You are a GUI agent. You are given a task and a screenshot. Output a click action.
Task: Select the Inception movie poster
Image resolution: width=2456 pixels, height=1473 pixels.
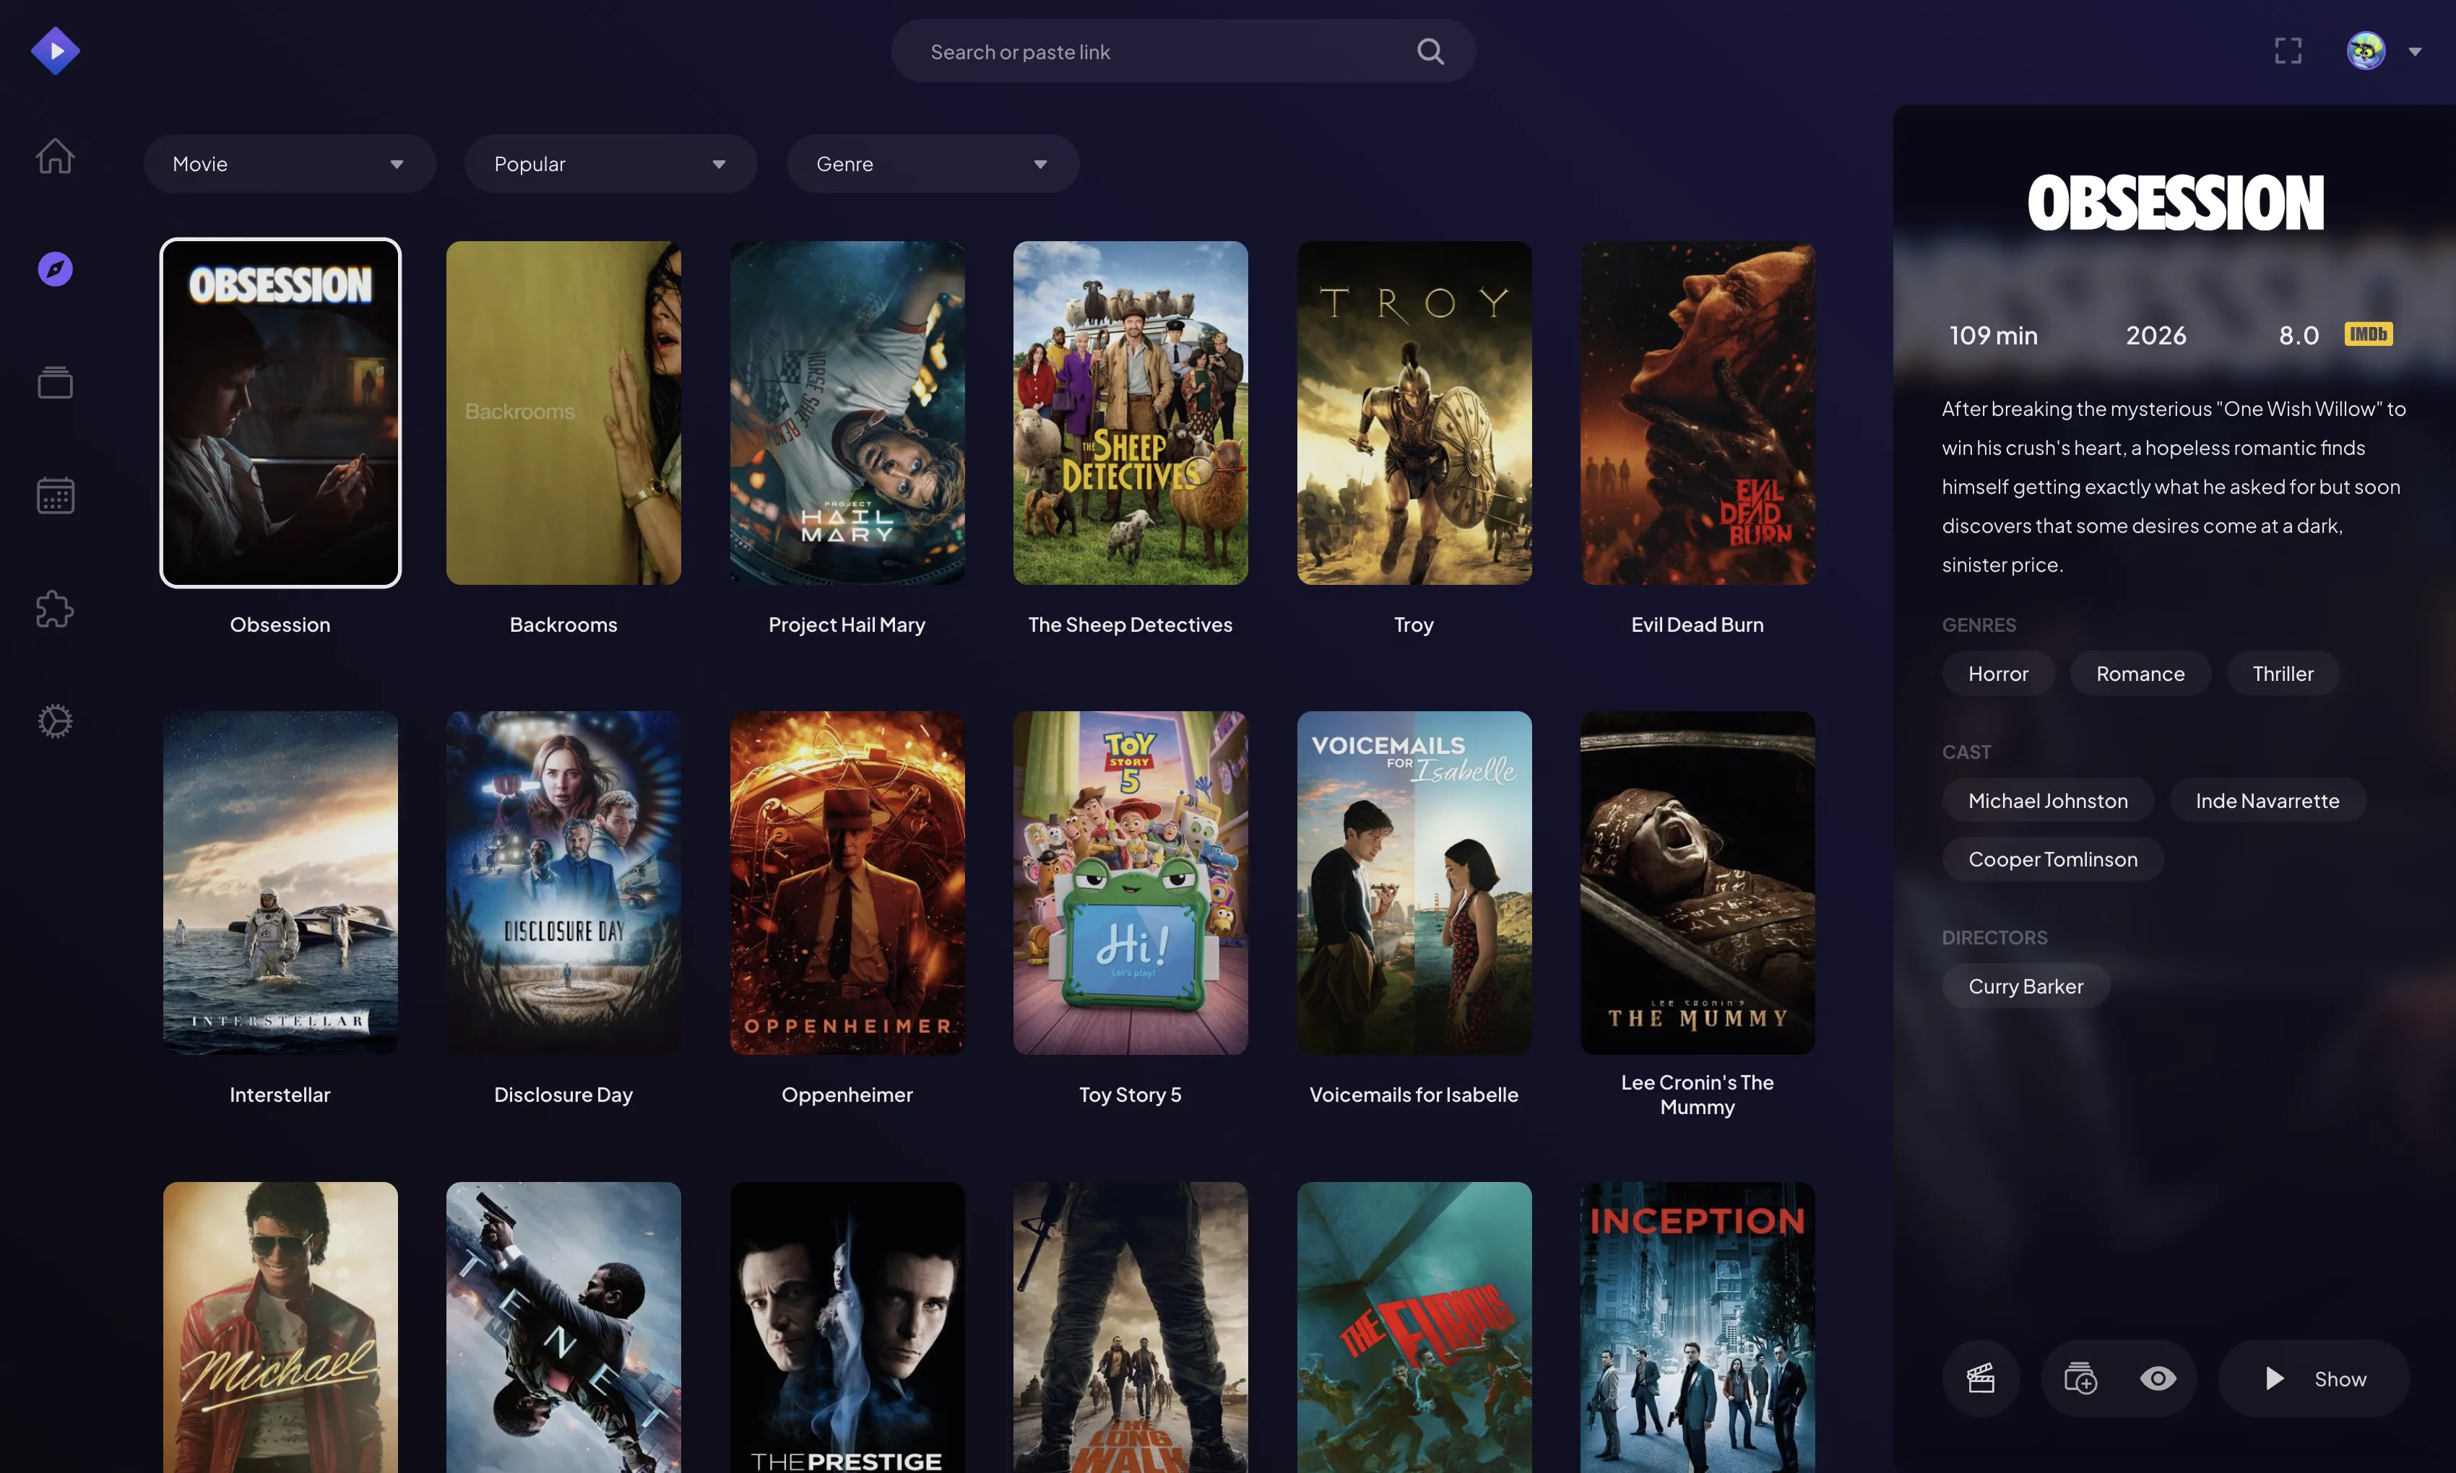[1698, 1327]
